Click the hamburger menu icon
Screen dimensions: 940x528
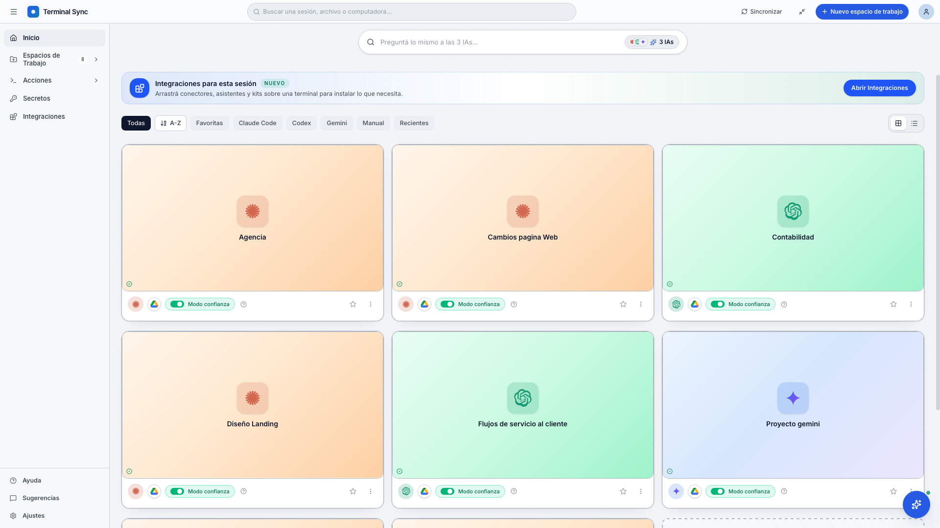[14, 12]
